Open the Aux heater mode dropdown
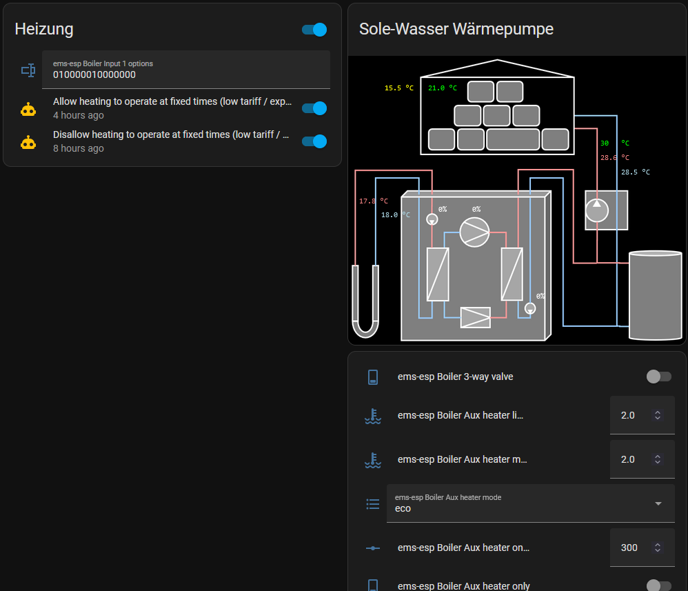This screenshot has width=688, height=591. click(658, 503)
